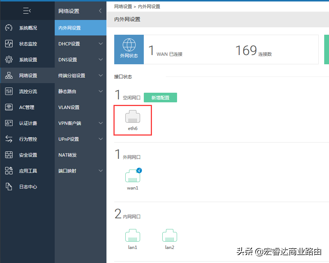Go to 日志中心 in the sidebar
Viewport: 329px width, 263px height.
[27, 187]
